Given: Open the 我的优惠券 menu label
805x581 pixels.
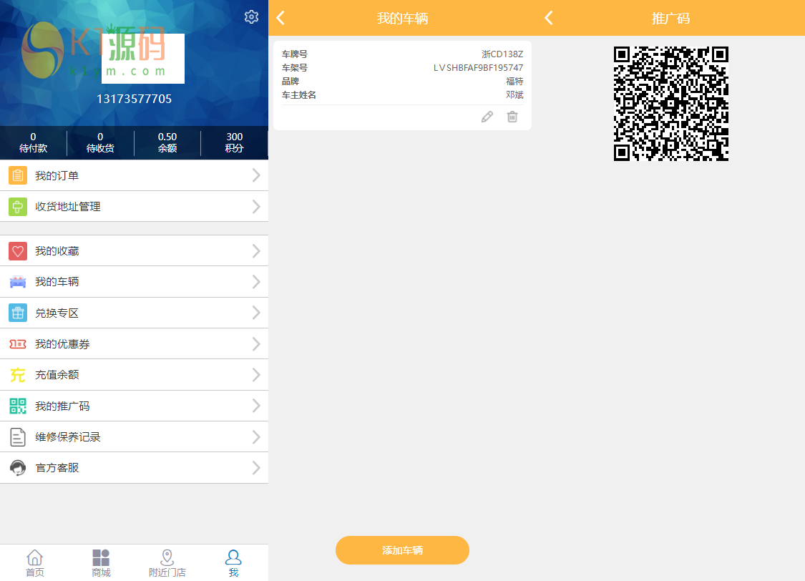Looking at the screenshot, I should (x=63, y=344).
